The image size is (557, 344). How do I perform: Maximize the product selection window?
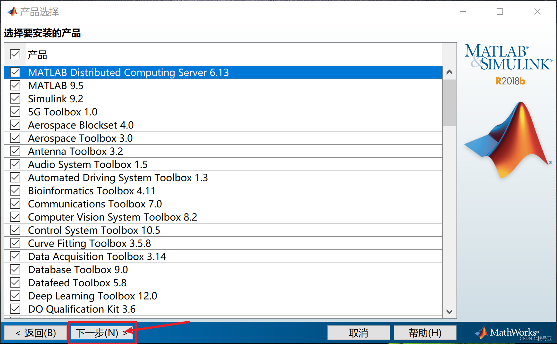click(500, 12)
